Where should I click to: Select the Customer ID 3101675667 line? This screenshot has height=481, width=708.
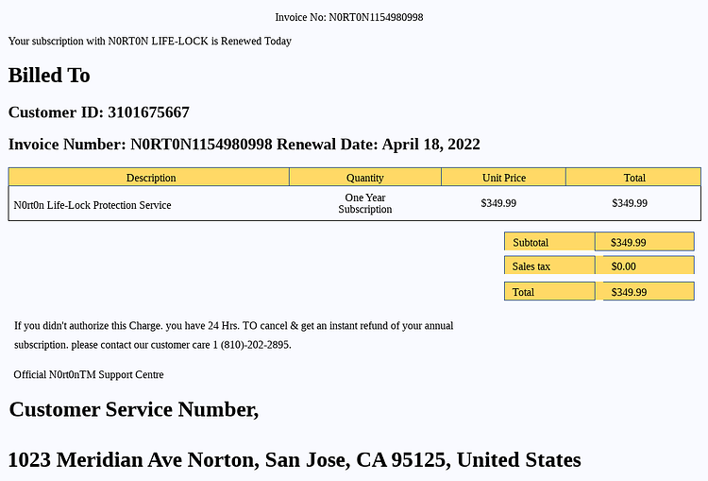pos(99,112)
